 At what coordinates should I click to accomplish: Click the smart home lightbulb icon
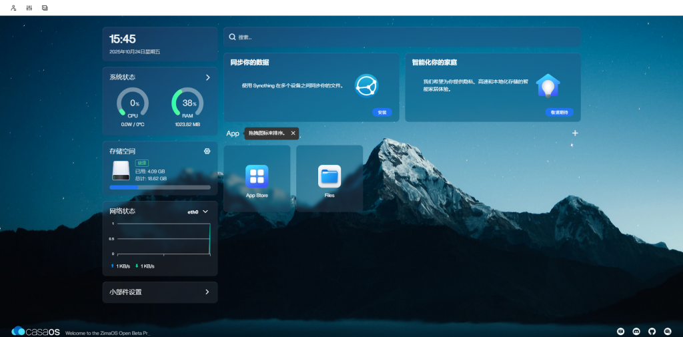point(548,85)
